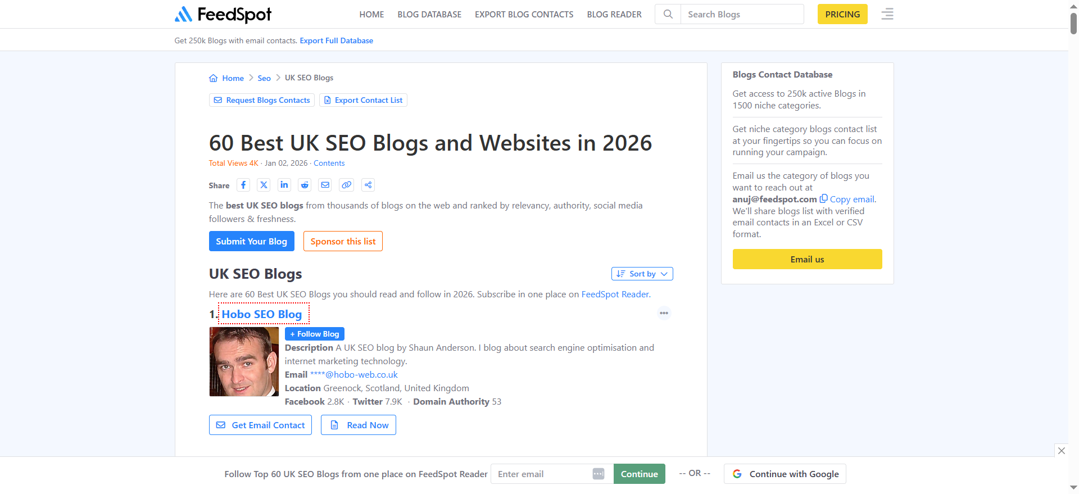Copy page link icon

[347, 185]
